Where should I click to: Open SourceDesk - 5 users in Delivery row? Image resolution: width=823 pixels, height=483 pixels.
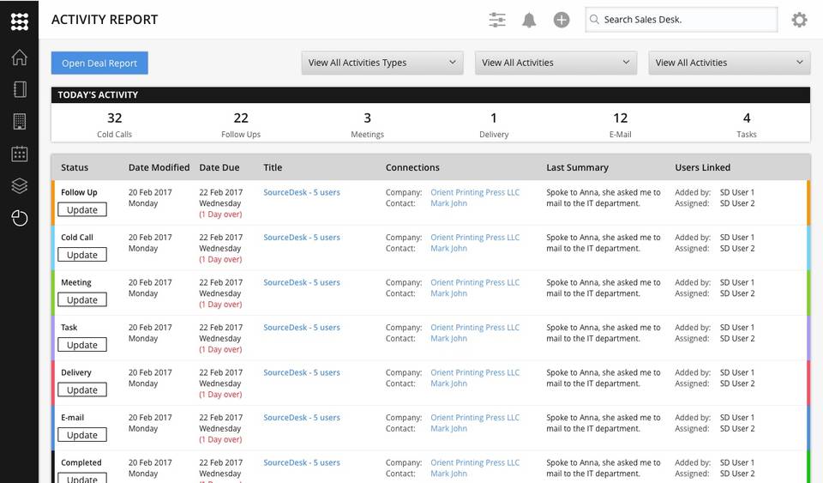pyautogui.click(x=302, y=372)
